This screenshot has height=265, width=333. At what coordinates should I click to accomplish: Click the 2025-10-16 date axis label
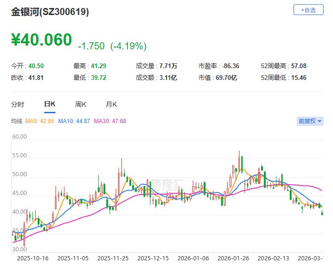(32, 258)
